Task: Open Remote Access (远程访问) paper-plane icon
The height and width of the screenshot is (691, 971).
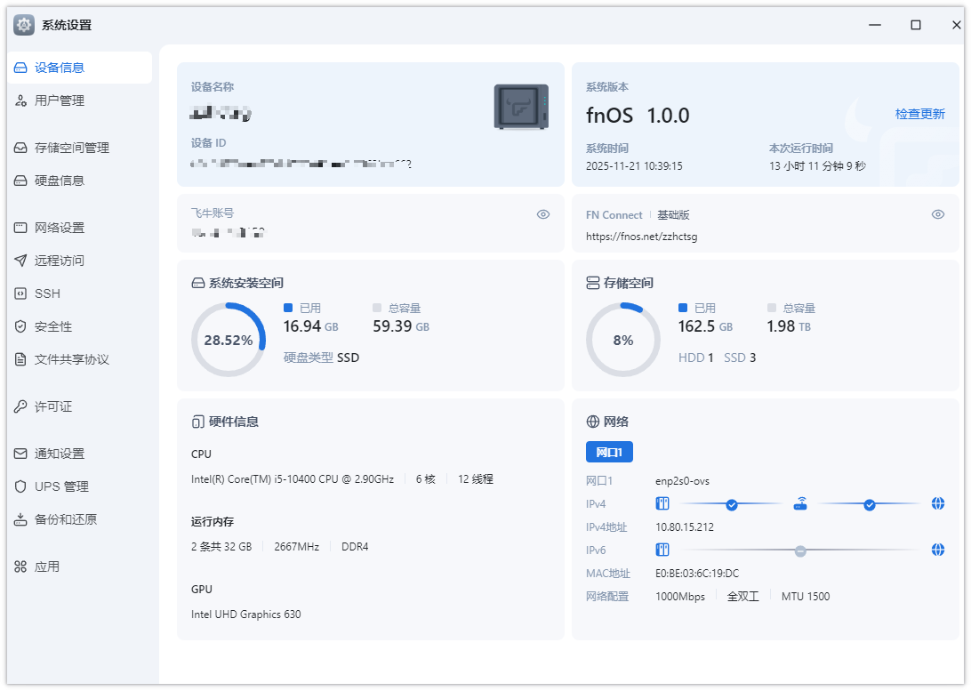Action: coord(20,261)
